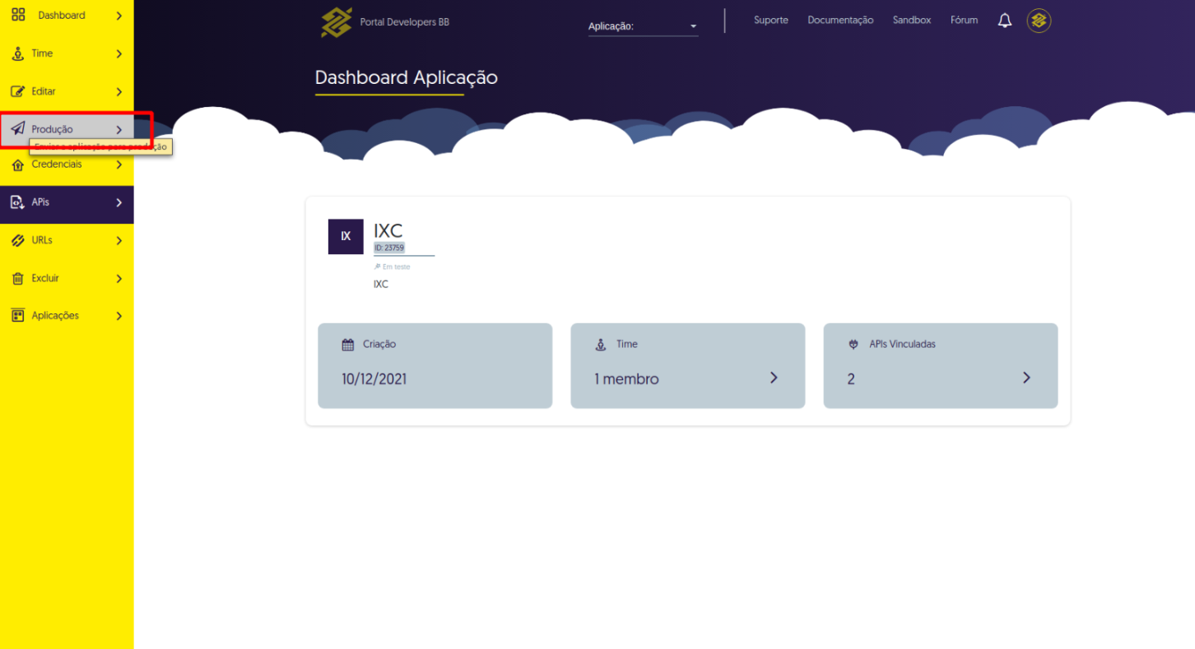Open the Aplicação dropdown selector
The image size is (1195, 649).
(643, 26)
